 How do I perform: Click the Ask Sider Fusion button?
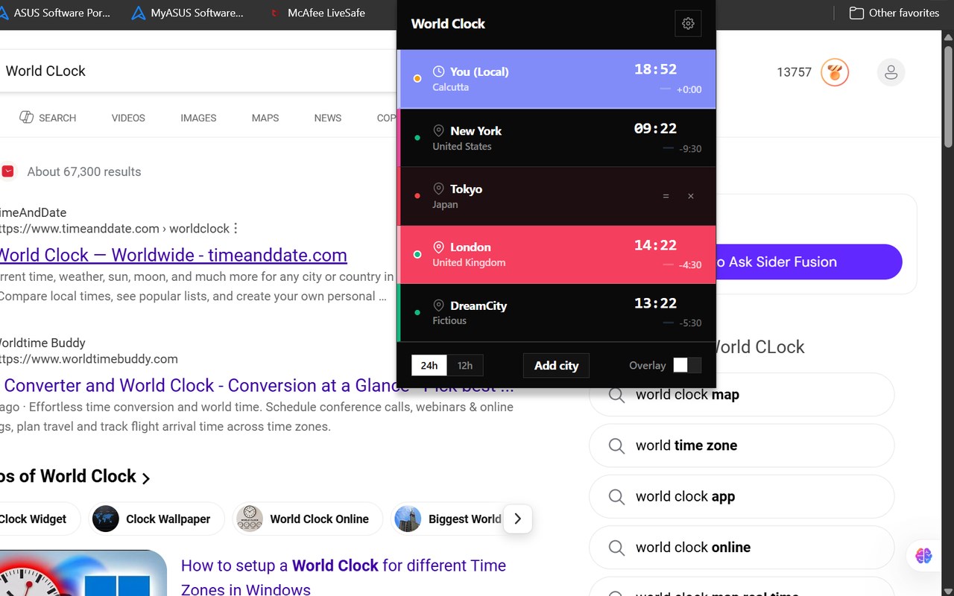(x=809, y=261)
